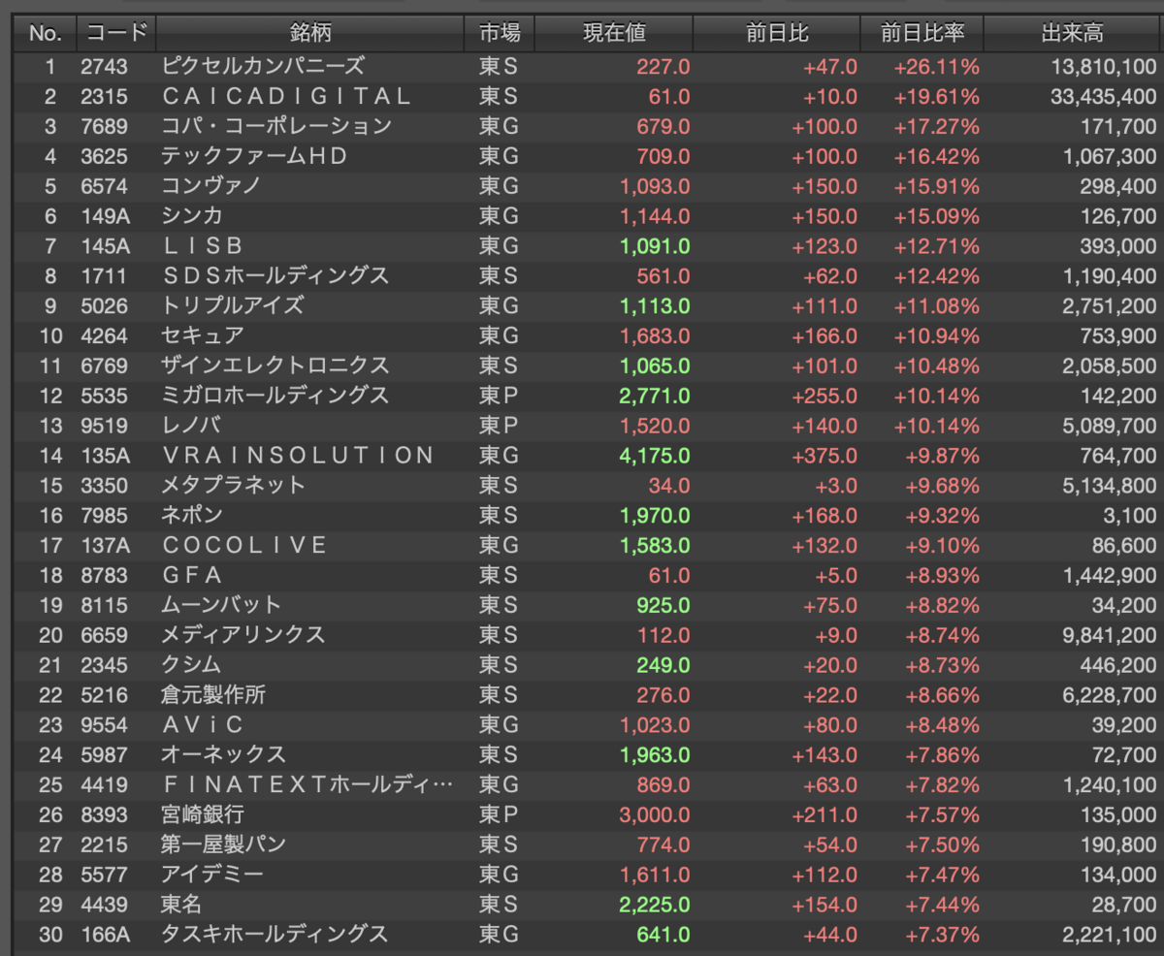Select ＳＤＳホールディングス stock name
The image size is (1164, 956).
coord(275,276)
